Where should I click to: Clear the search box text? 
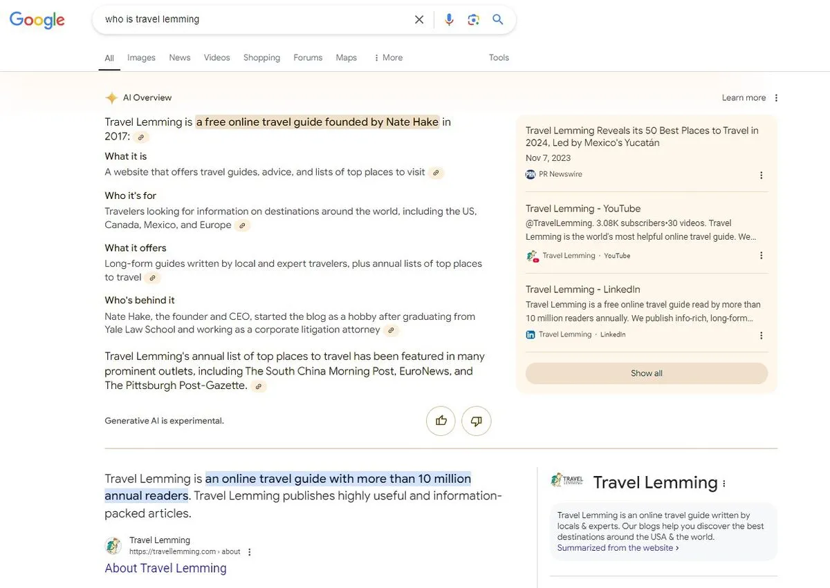point(419,19)
